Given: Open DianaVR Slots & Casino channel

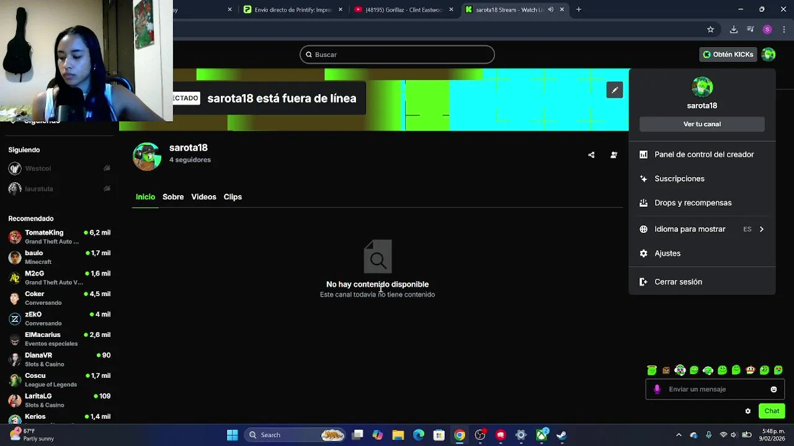Looking at the screenshot, I should pos(60,359).
